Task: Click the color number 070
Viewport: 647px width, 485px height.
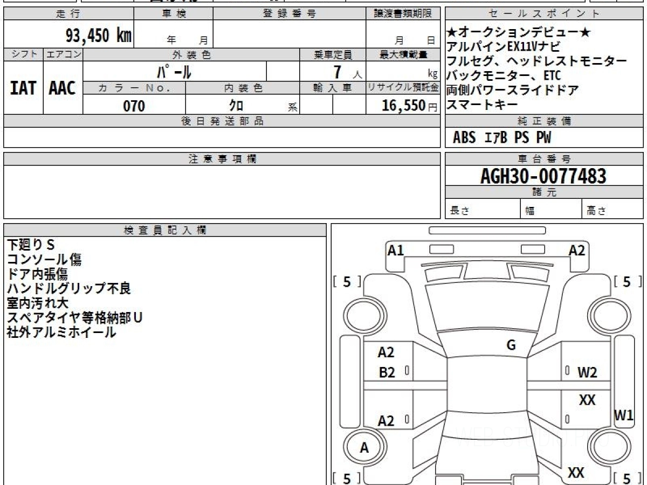Action: [x=134, y=106]
